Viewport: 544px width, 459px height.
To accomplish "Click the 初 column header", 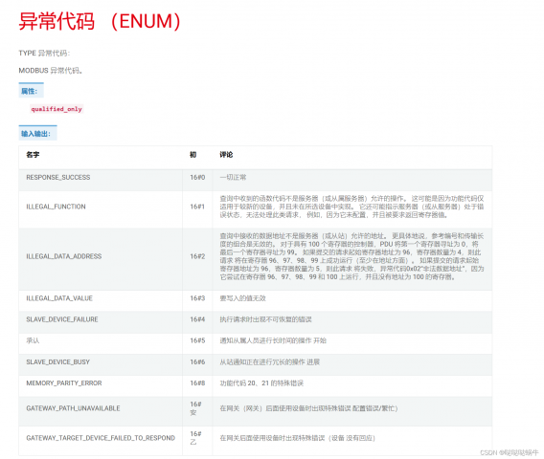I will 193,155.
